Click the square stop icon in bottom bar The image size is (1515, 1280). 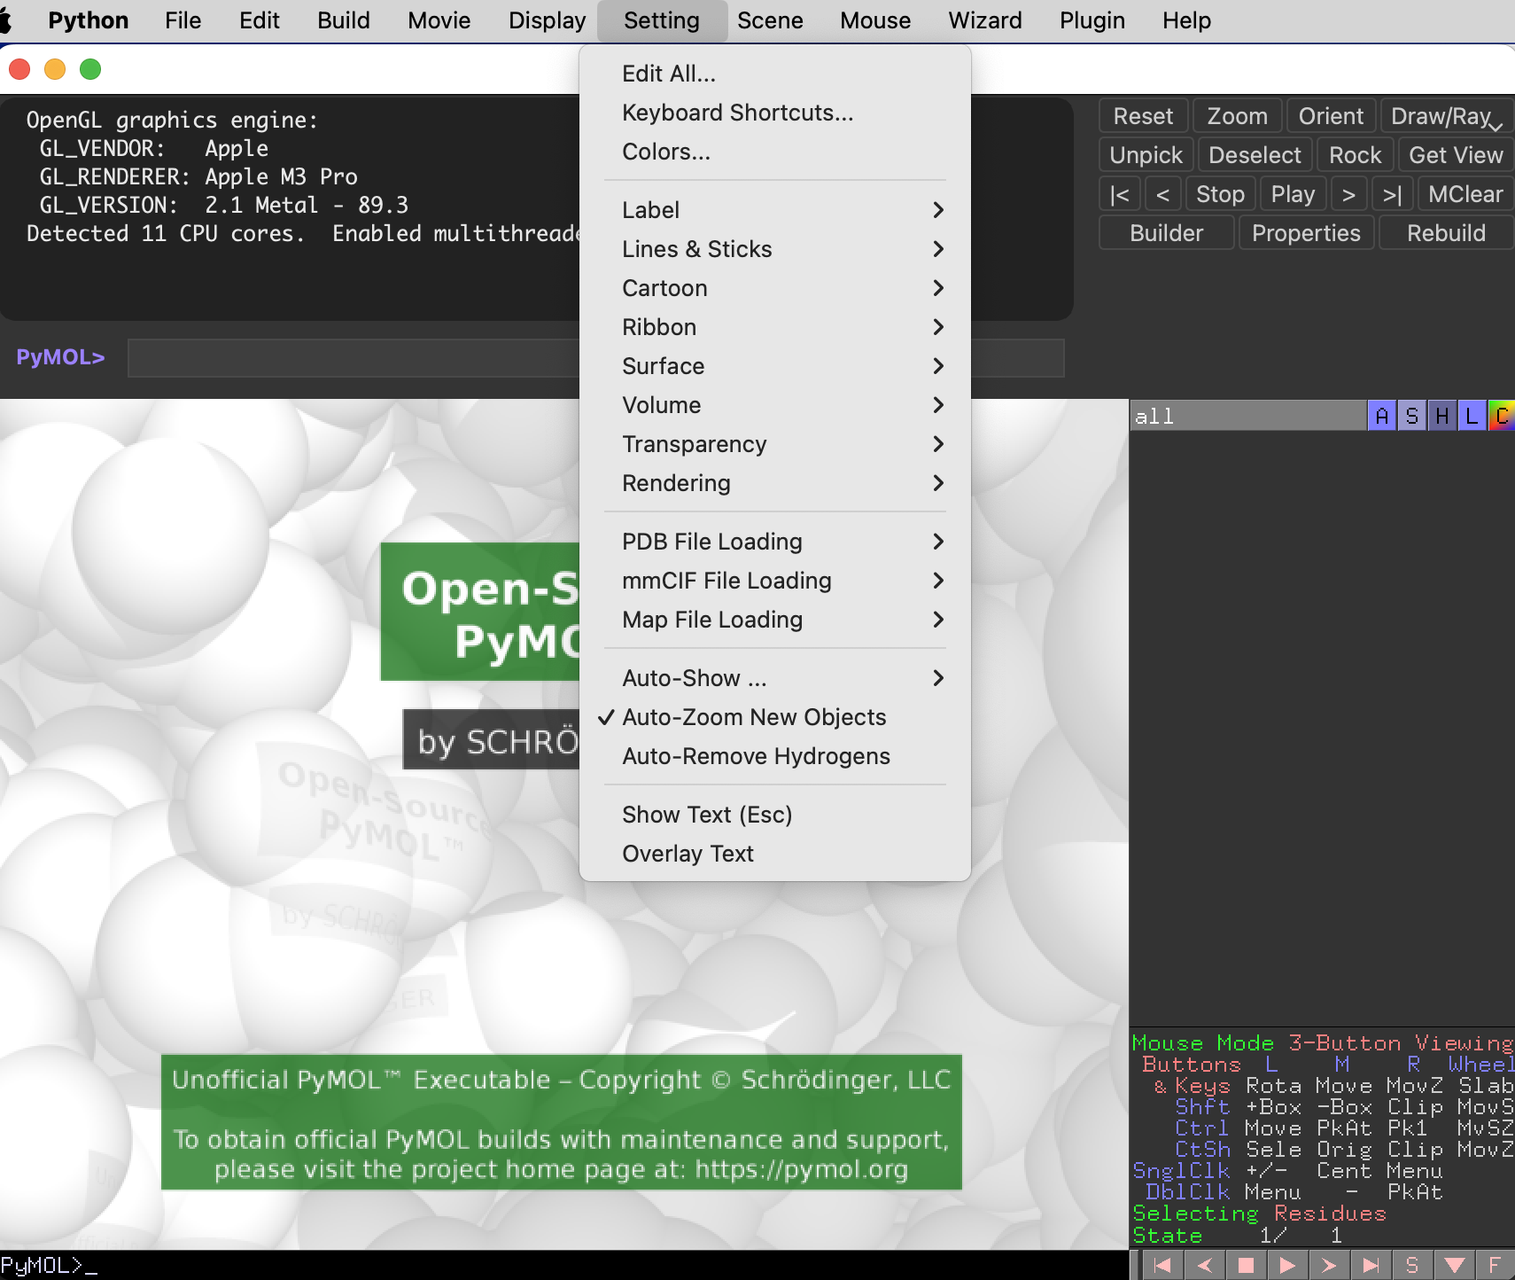tap(1247, 1265)
